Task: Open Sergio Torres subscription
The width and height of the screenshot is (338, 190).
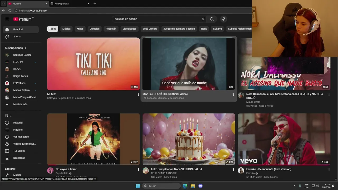Action: pyautogui.click(x=21, y=76)
